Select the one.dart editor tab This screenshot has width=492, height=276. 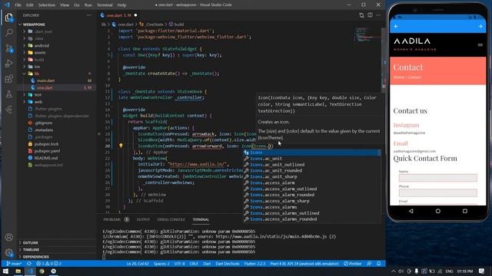[118, 15]
